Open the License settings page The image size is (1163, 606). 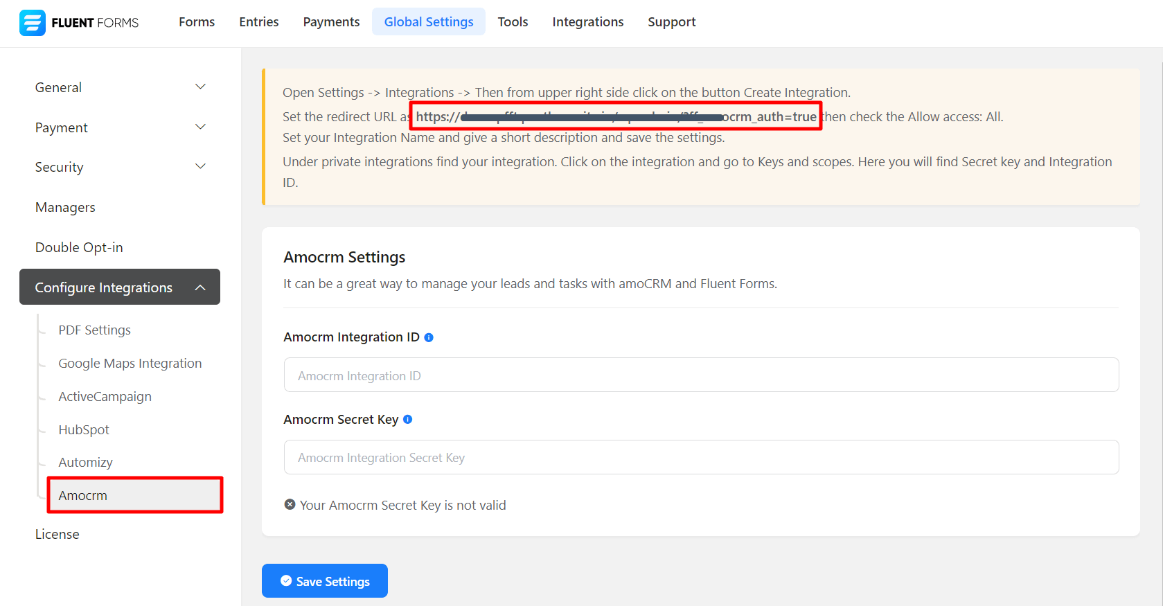(57, 535)
